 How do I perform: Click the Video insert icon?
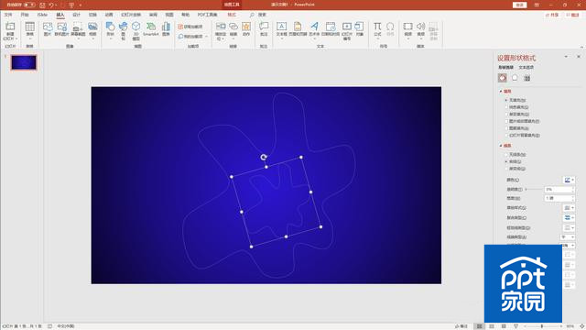point(407,27)
